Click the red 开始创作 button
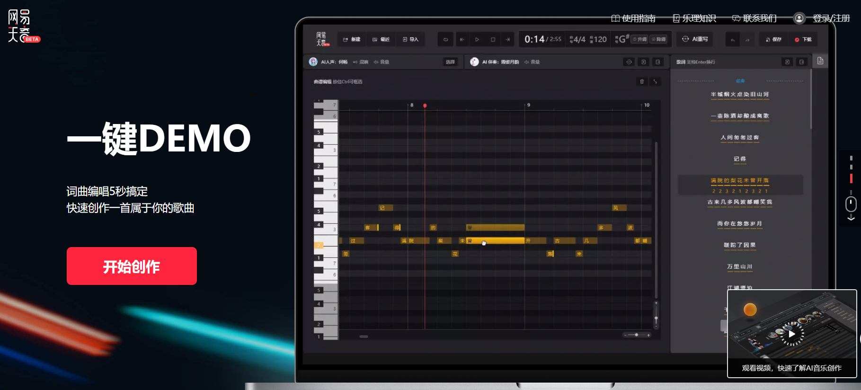 [x=132, y=266]
